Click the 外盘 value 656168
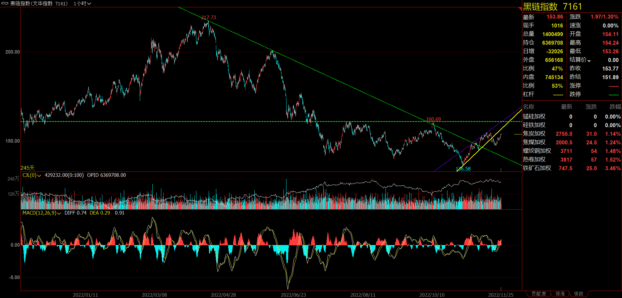This screenshot has width=622, height=298. coord(554,60)
